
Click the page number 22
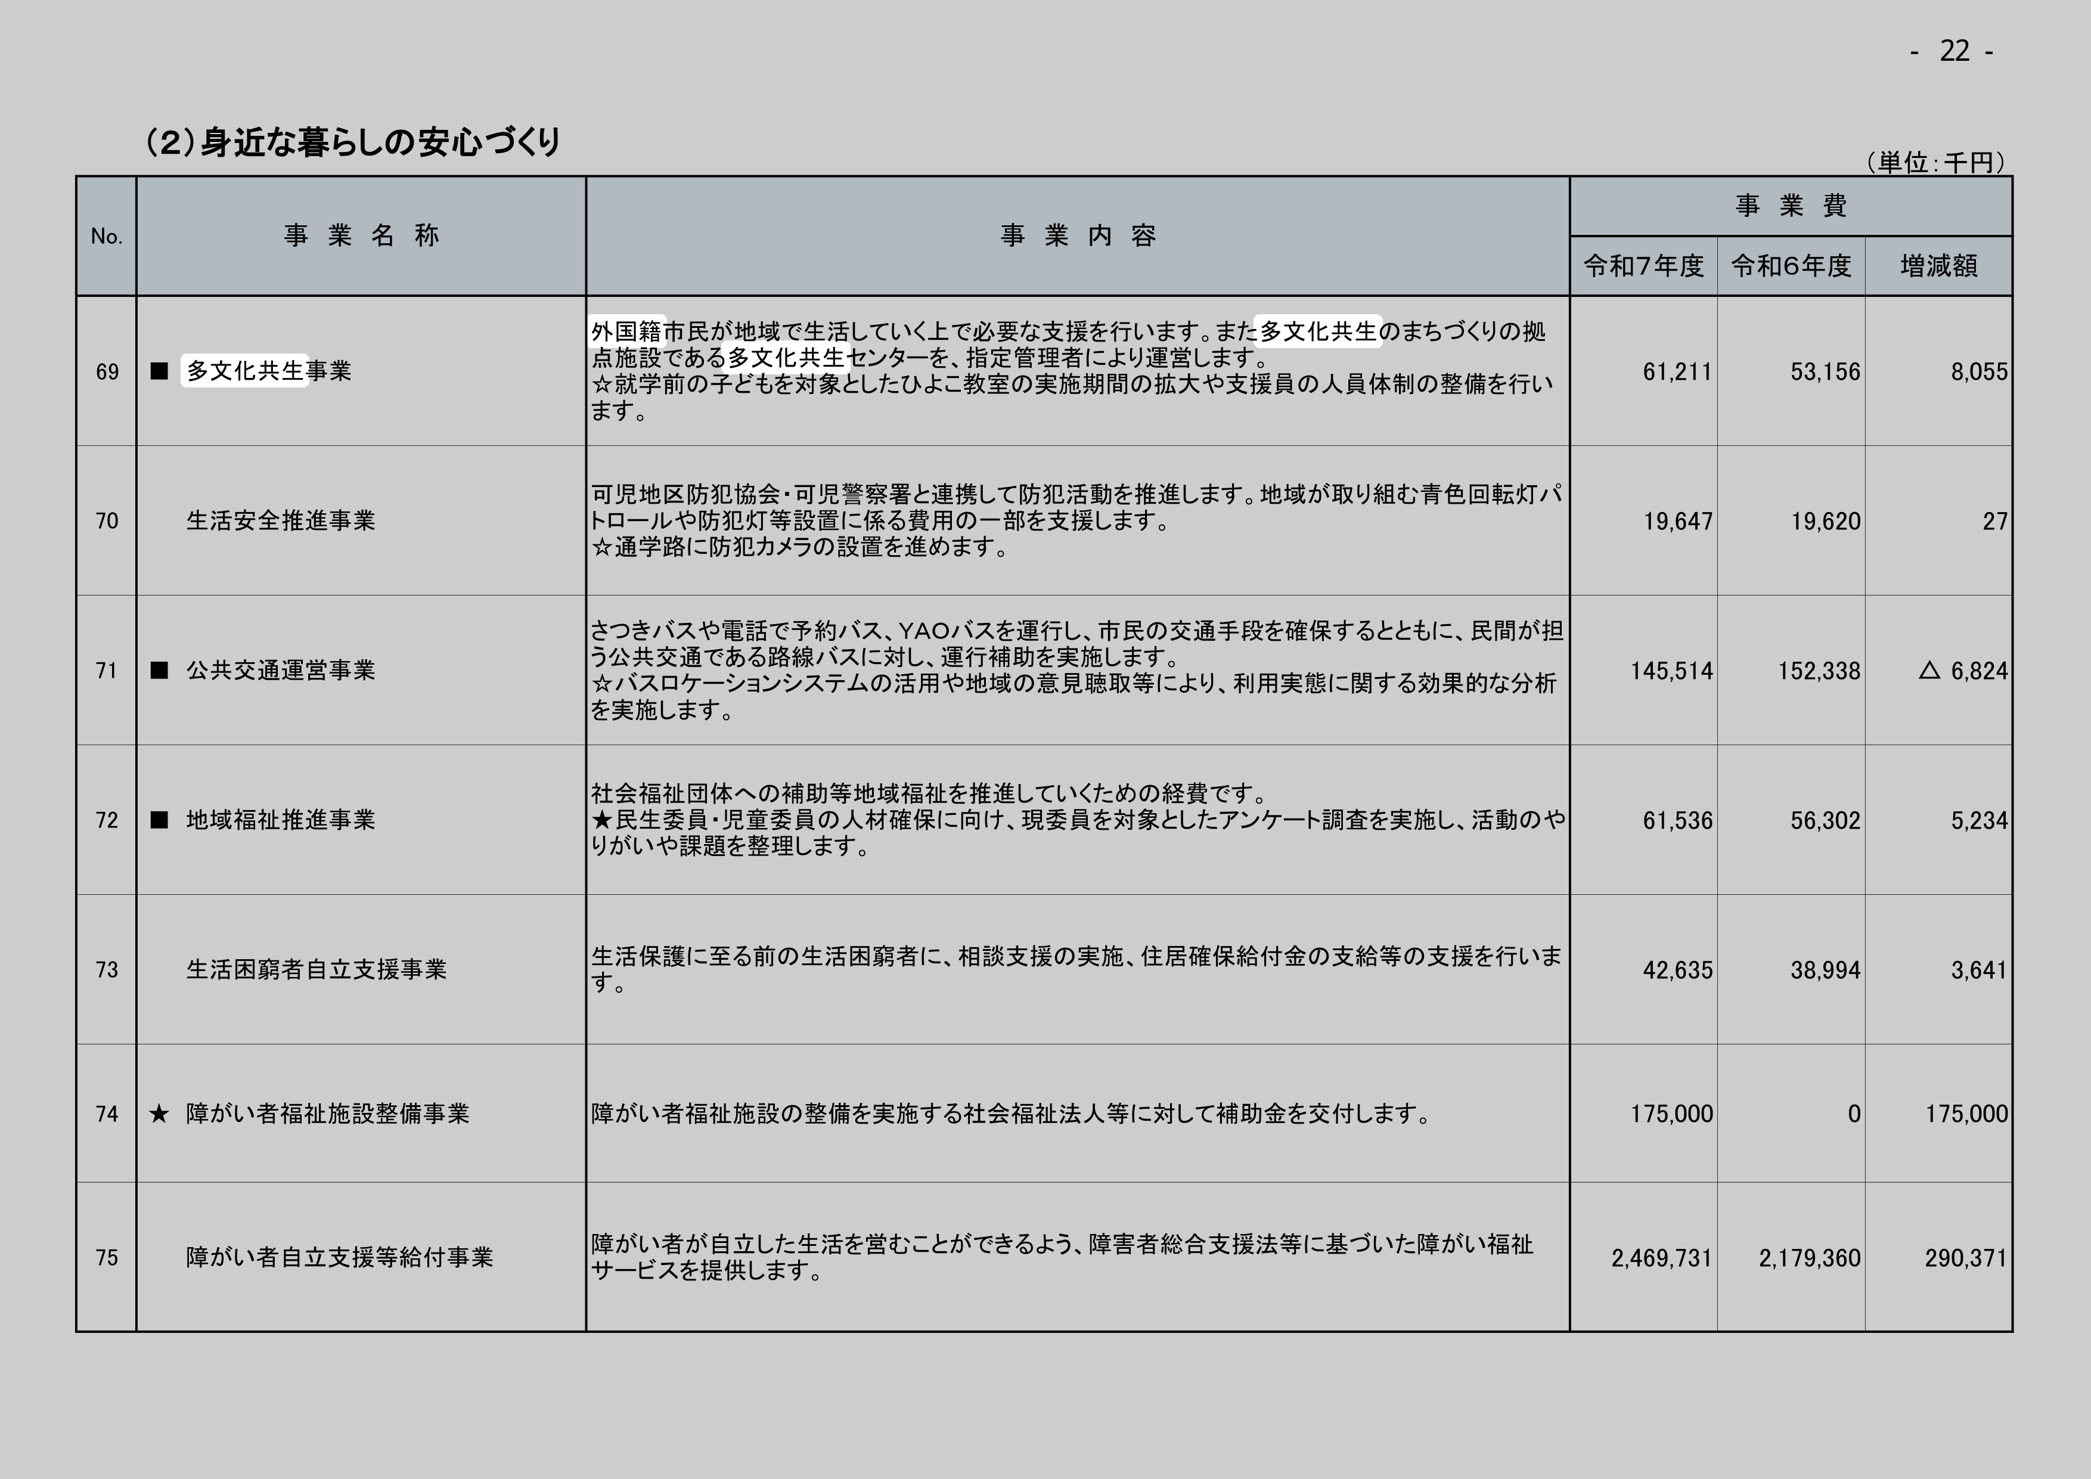(x=1955, y=51)
